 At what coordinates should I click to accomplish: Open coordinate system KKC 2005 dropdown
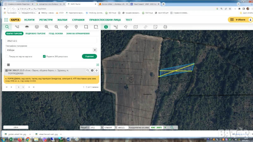[x=165, y=127]
